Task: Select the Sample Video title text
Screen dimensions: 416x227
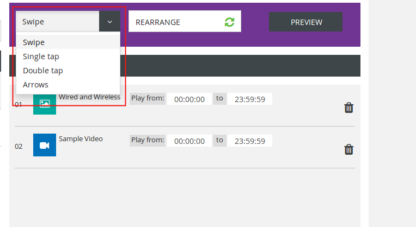Action: (x=81, y=138)
